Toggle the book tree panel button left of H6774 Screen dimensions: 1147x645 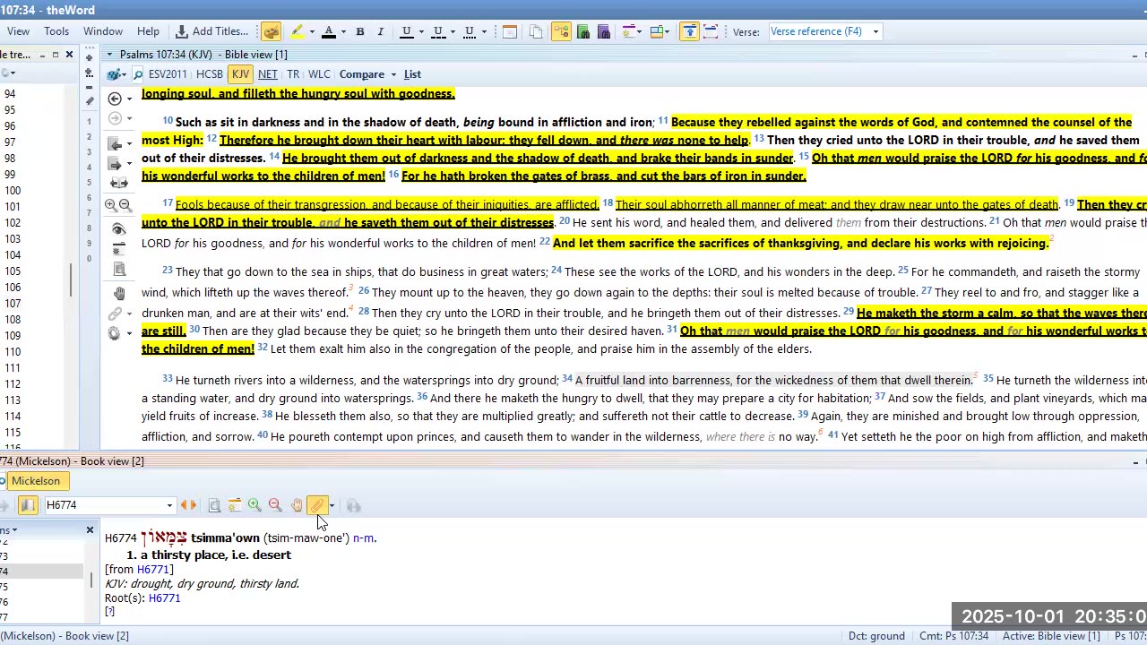pyautogui.click(x=28, y=505)
